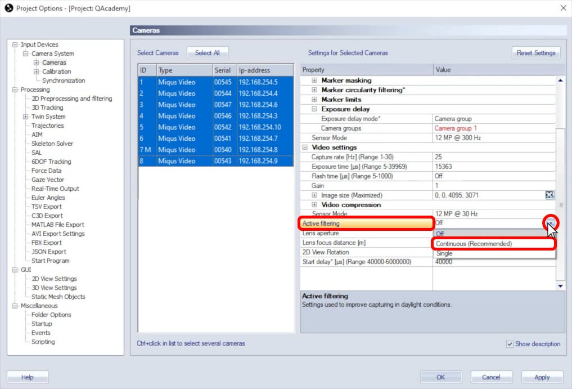The height and width of the screenshot is (389, 572).
Task: Collapse the Exposure delay property group
Action: pyautogui.click(x=314, y=109)
